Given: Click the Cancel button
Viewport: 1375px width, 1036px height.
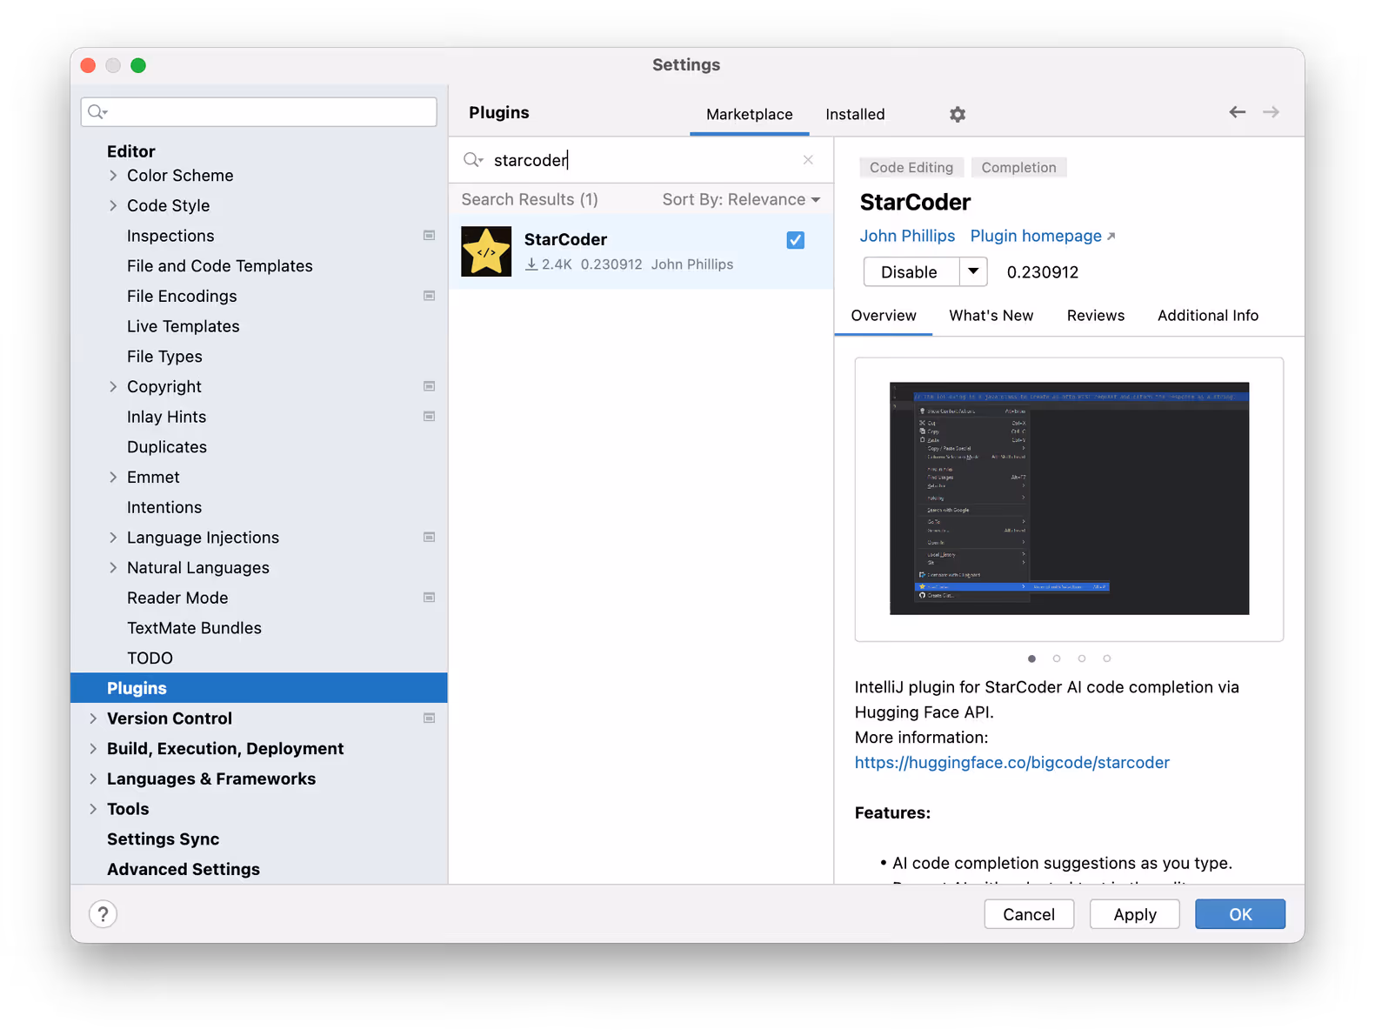Looking at the screenshot, I should [1029, 914].
